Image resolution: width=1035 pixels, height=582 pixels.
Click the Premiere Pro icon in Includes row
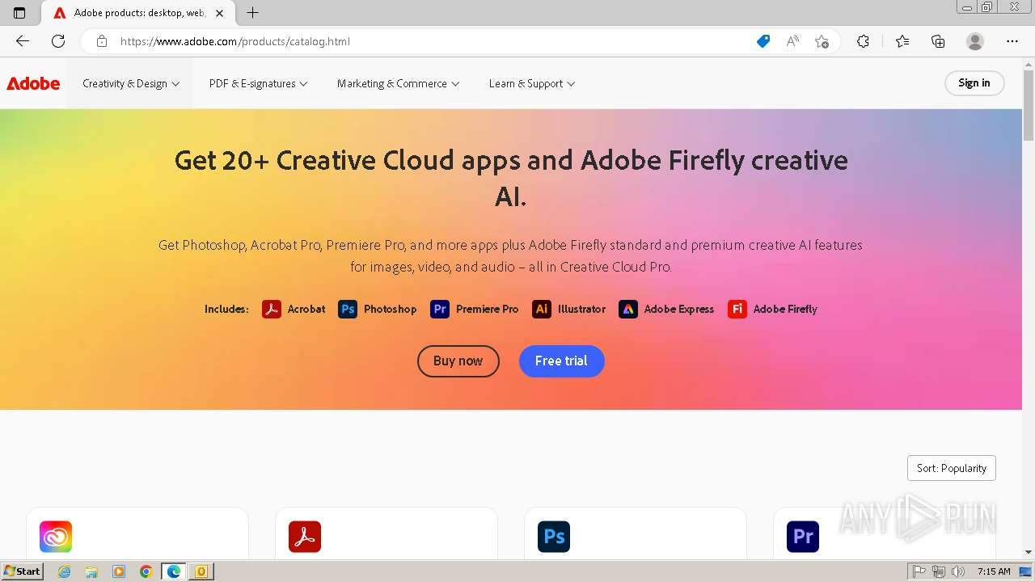[x=440, y=309]
